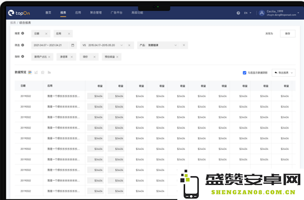Click the 综合报表 breadcrumb text
Viewport: 304px width, 200px height.
click(x=25, y=23)
